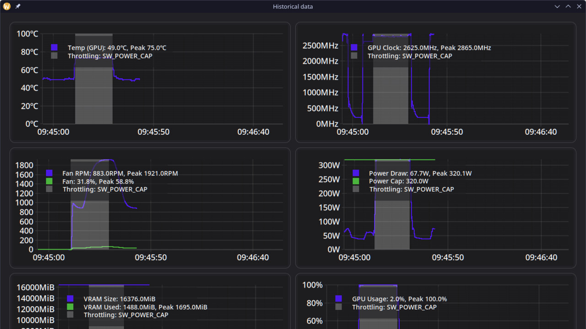Click the GPU usage chart 'Throttling: SW_POWER_CAP' text
This screenshot has height=329, width=586.
(395, 307)
